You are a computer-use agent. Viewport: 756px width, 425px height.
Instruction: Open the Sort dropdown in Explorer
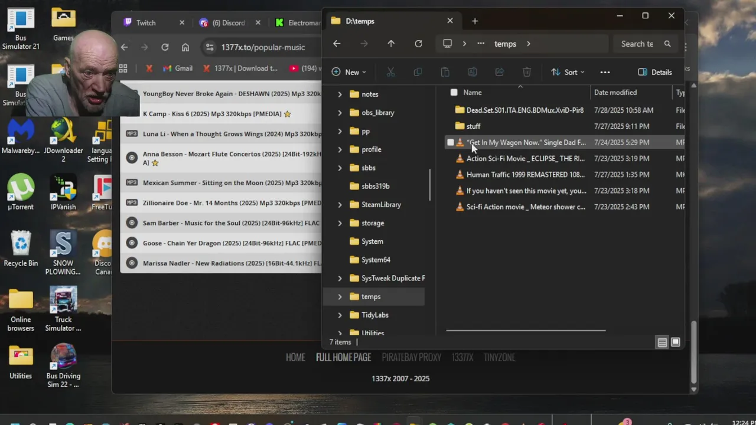(568, 72)
